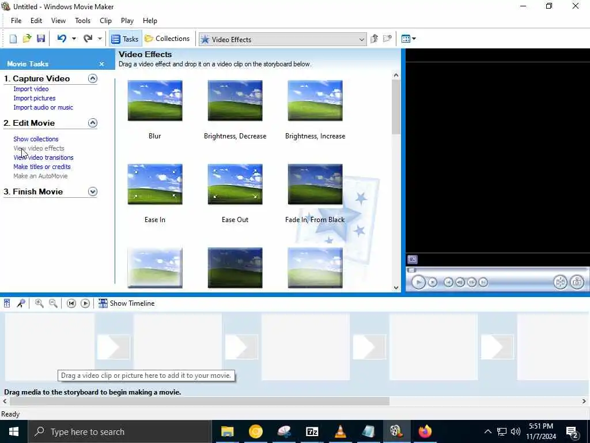Select the Fade In, From Black thumbnail
Image resolution: width=590 pixels, height=443 pixels.
pos(315,184)
